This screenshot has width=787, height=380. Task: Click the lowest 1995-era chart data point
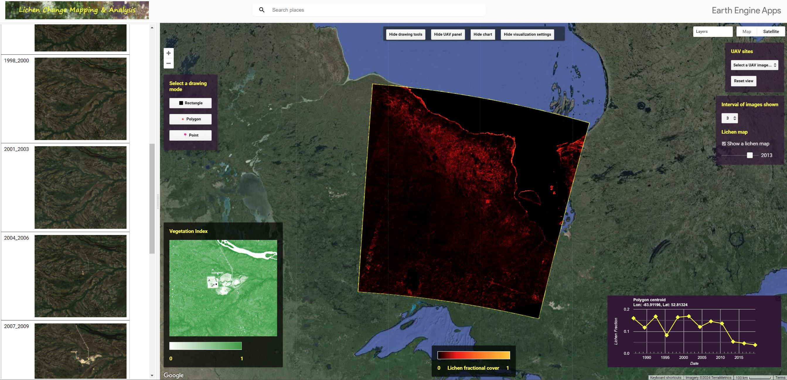tap(667, 335)
